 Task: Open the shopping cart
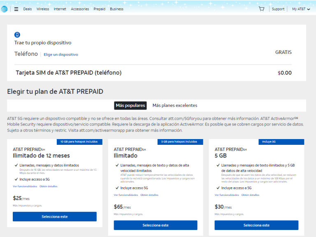261,9
